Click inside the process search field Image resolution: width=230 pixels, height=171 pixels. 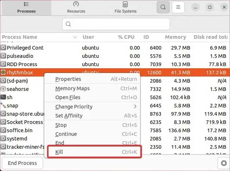coord(116,24)
